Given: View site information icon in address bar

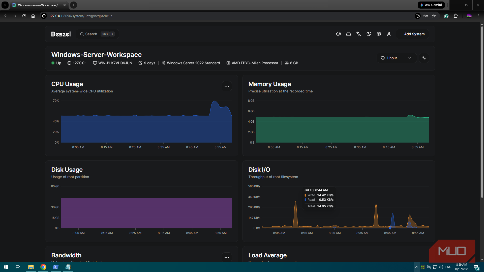Looking at the screenshot, I should (44, 16).
